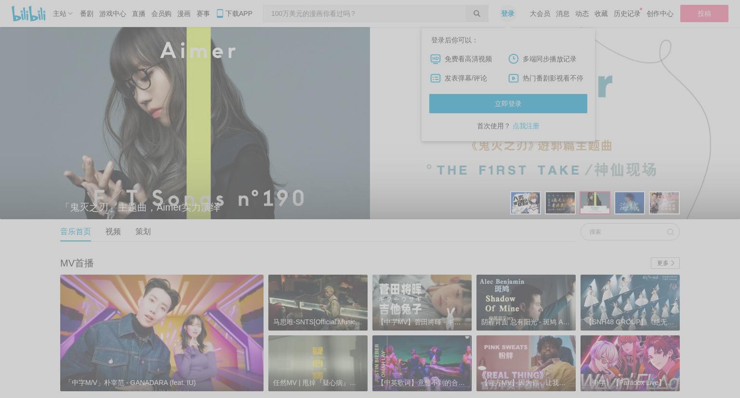740x398 pixels.
Task: Click the 点我注册 link
Action: click(526, 126)
